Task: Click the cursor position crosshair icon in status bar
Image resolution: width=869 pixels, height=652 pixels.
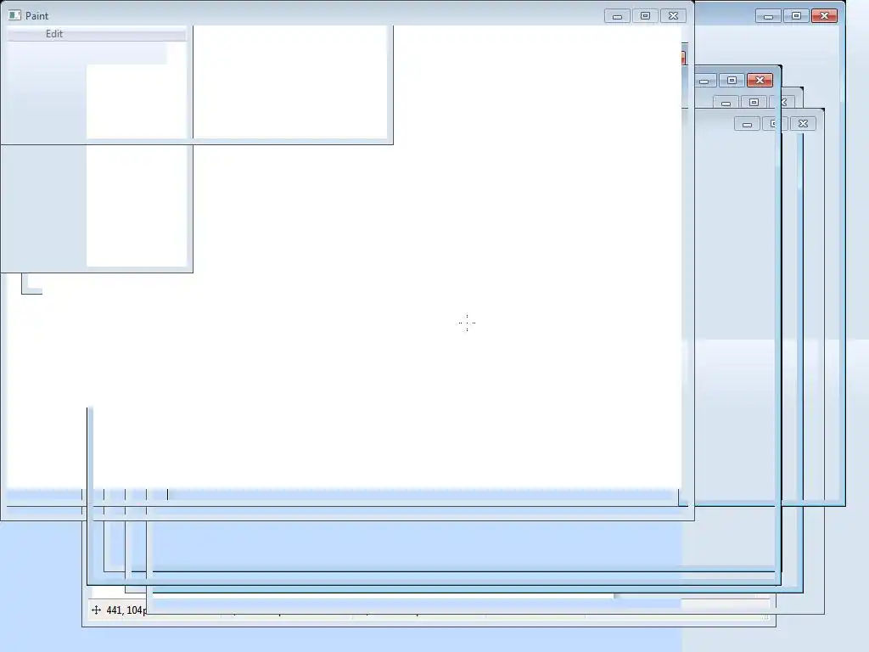Action: tap(96, 610)
